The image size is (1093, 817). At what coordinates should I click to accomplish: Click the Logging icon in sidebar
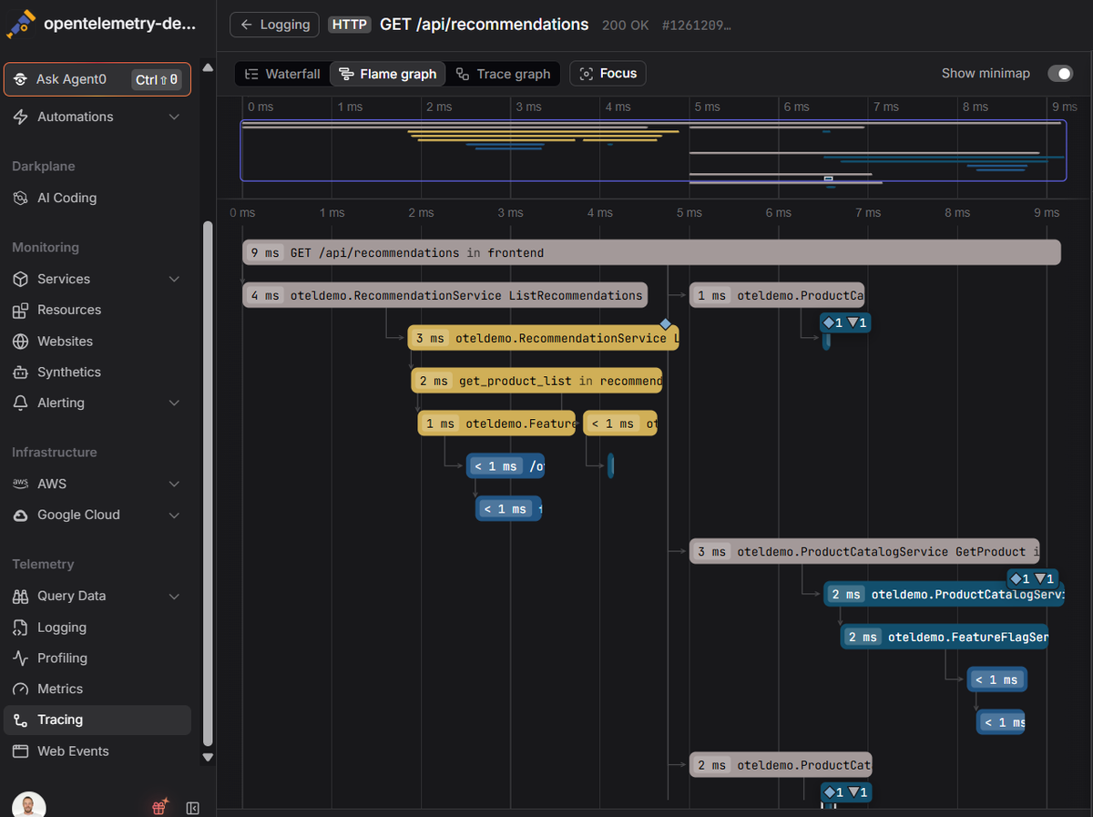pyautogui.click(x=21, y=628)
